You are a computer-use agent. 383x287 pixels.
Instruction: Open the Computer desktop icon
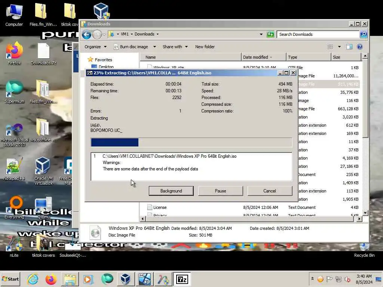click(x=14, y=15)
